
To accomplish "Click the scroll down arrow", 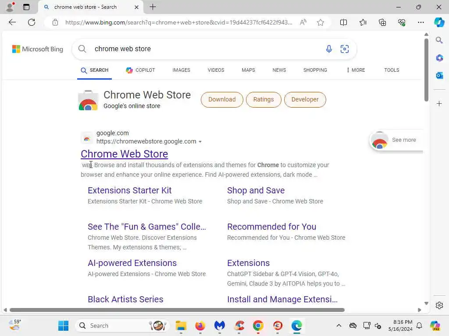I will tap(426, 304).
